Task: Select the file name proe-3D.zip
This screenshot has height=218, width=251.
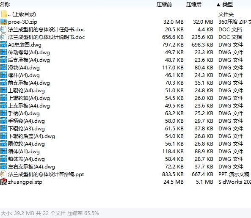Action: point(22,22)
